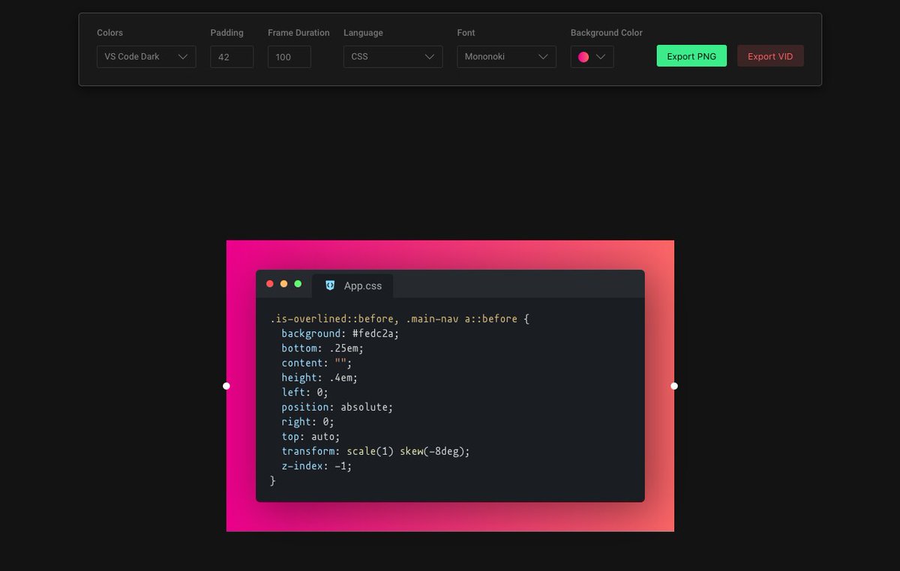Click the Export PNG button
The height and width of the screenshot is (571, 900).
(691, 55)
